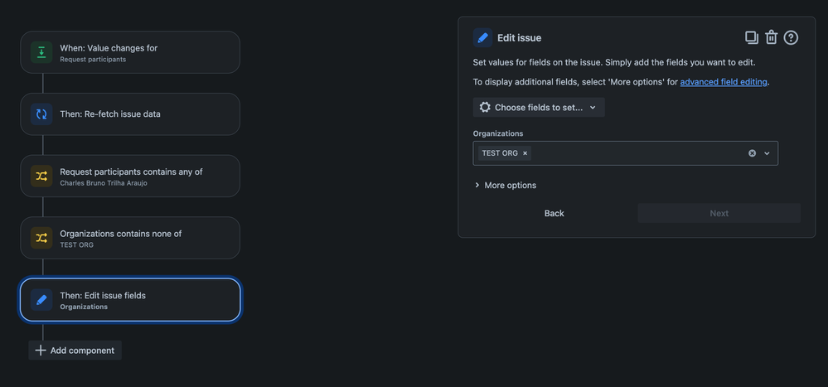828x387 pixels.
Task: Select the When: Value changes for trigger
Action: (x=130, y=52)
